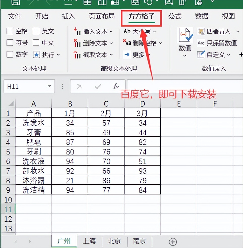This screenshot has width=243, height=248.
Task: Click the 删除文本 delete text icon
Action: tap(77, 43)
